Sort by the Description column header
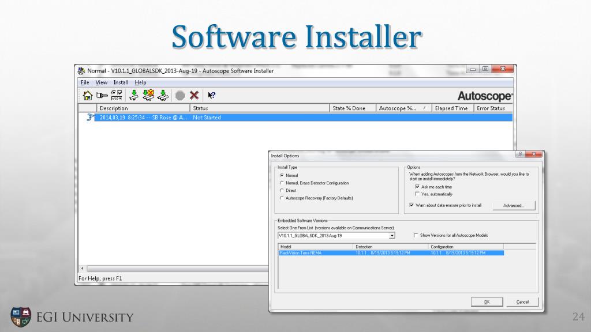The image size is (591, 332). point(143,108)
